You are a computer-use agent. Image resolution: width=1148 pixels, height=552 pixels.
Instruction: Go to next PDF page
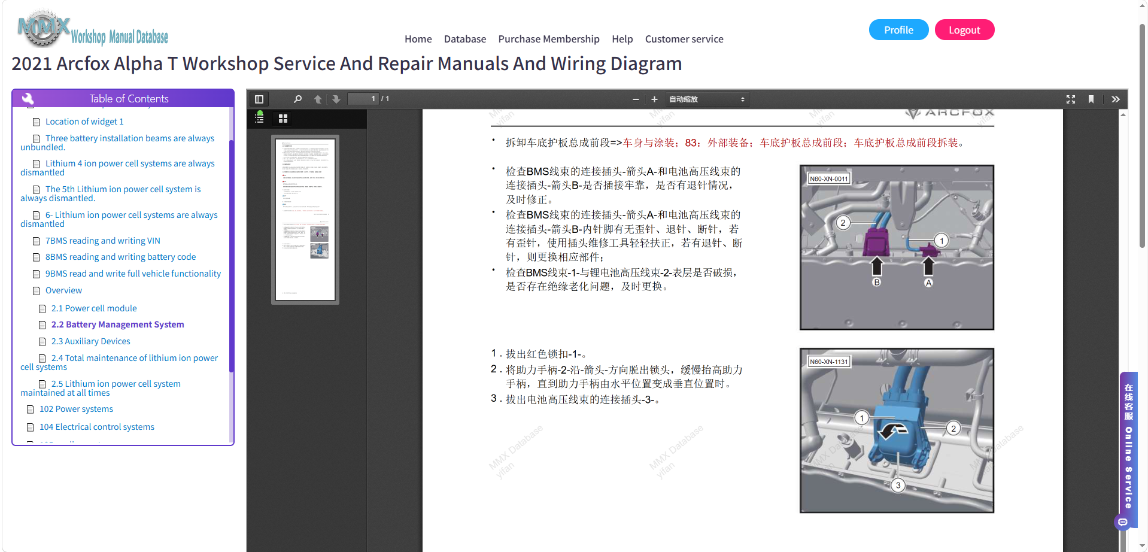click(x=336, y=99)
